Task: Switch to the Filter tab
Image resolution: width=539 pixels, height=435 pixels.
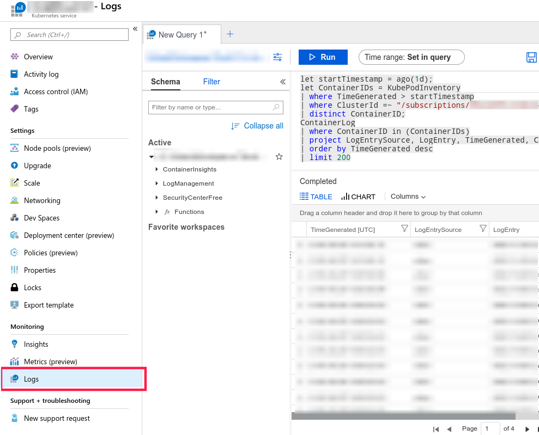Action: pyautogui.click(x=211, y=82)
